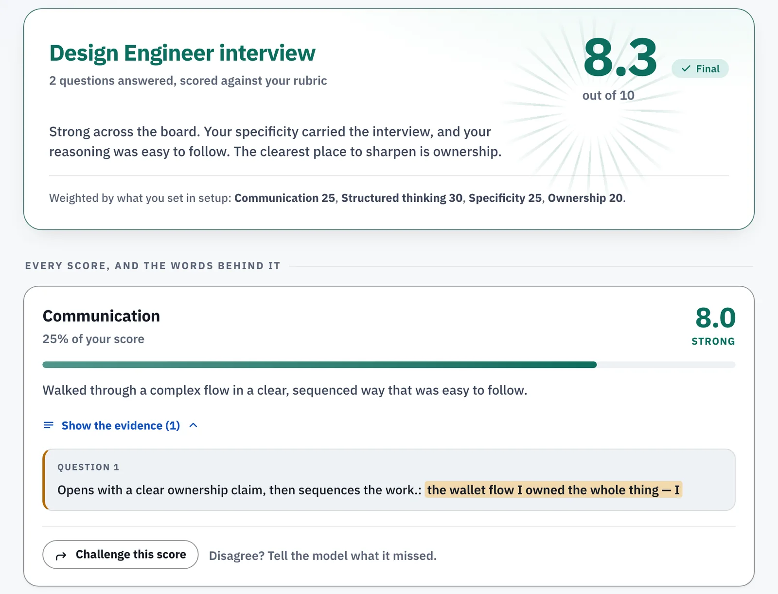The height and width of the screenshot is (594, 778).
Task: Click the 25% of your score text
Action: (x=93, y=339)
